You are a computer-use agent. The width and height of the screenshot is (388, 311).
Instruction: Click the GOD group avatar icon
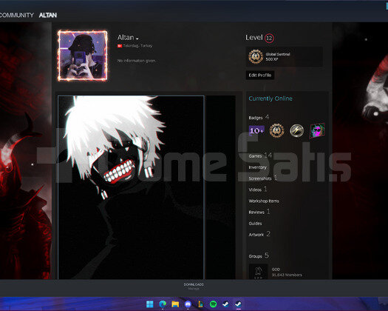click(258, 272)
